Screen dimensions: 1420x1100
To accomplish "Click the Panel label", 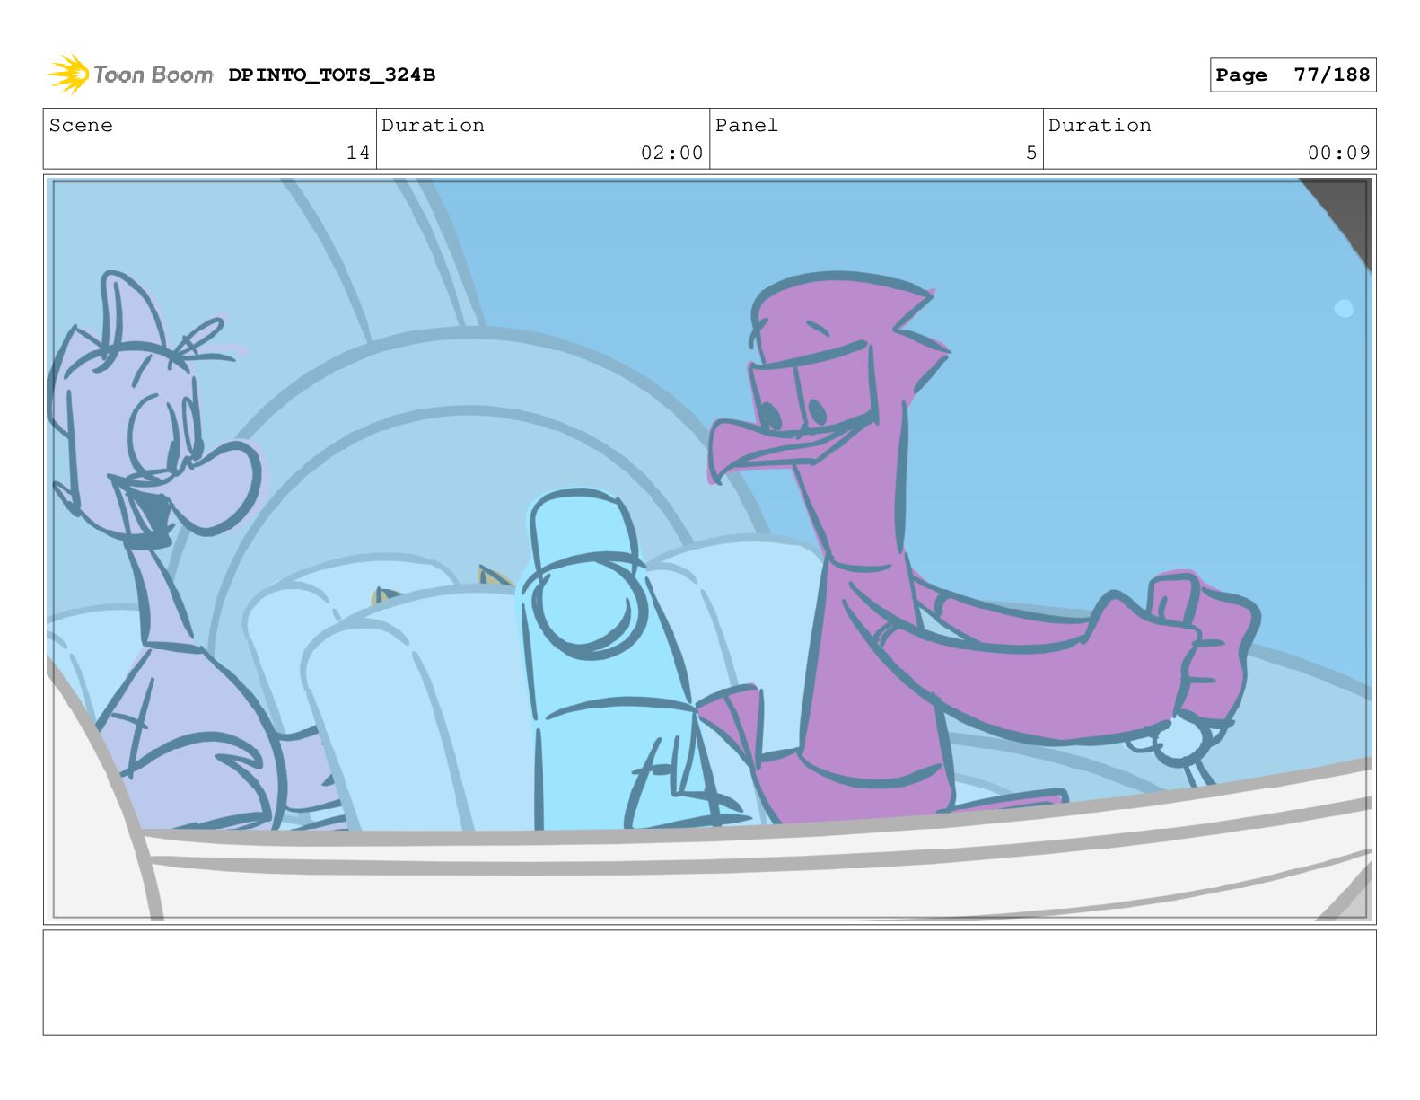I will click(746, 126).
